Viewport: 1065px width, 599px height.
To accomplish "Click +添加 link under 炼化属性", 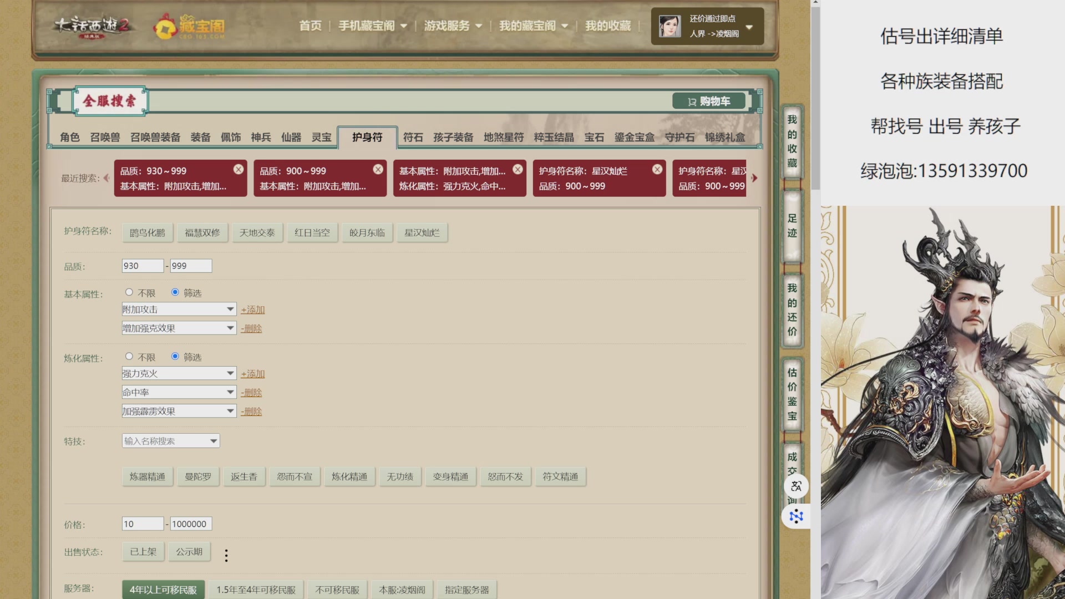I will (x=253, y=374).
